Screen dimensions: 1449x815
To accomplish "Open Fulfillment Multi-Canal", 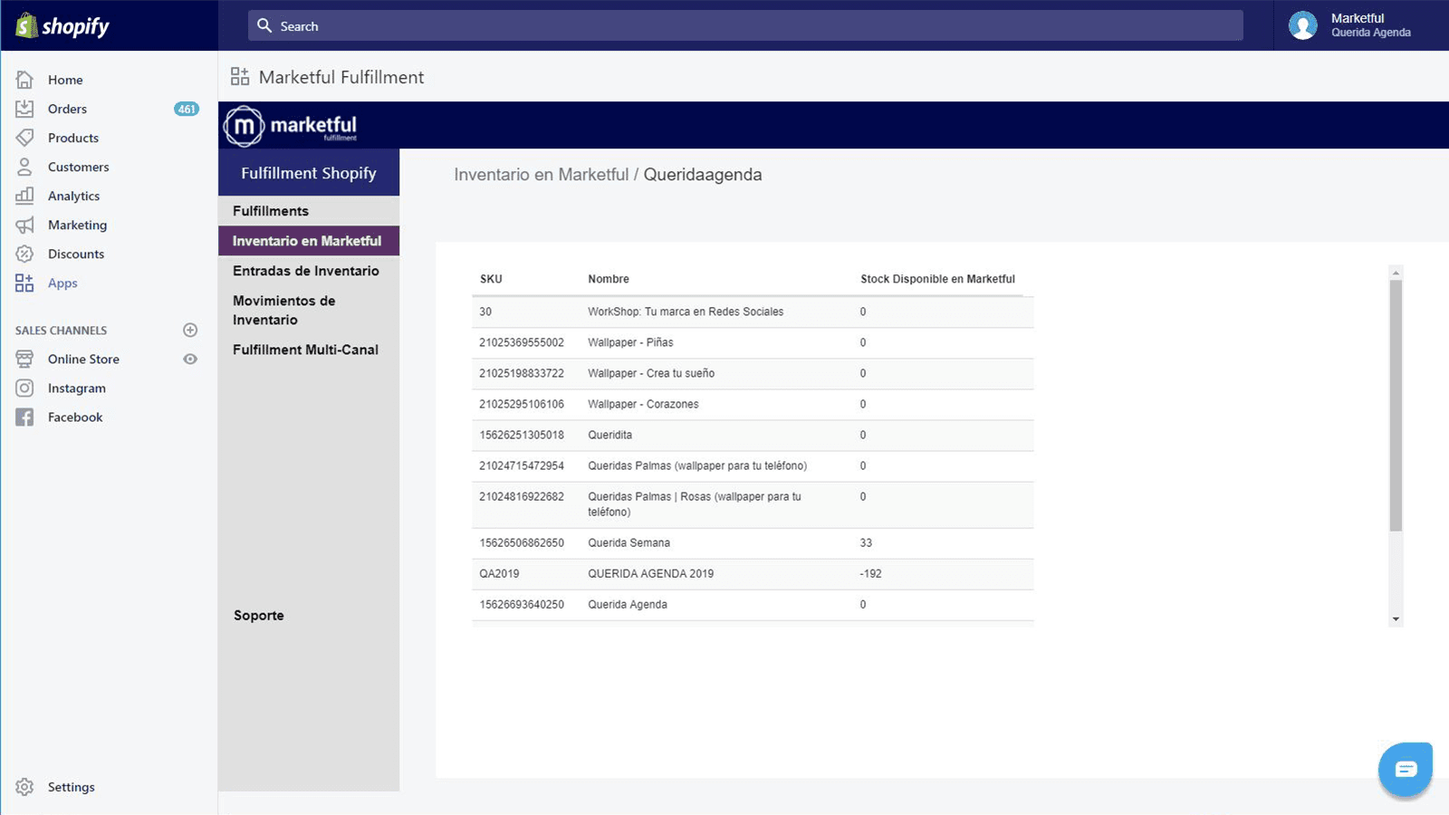I will pyautogui.click(x=305, y=350).
